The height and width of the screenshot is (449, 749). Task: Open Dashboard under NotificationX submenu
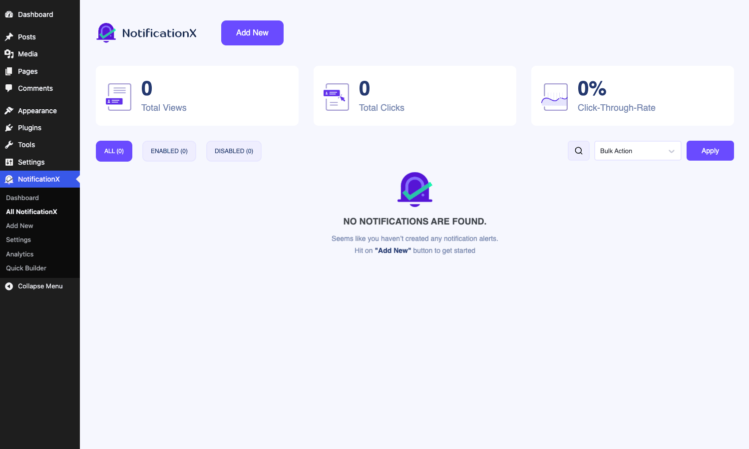[x=22, y=198]
